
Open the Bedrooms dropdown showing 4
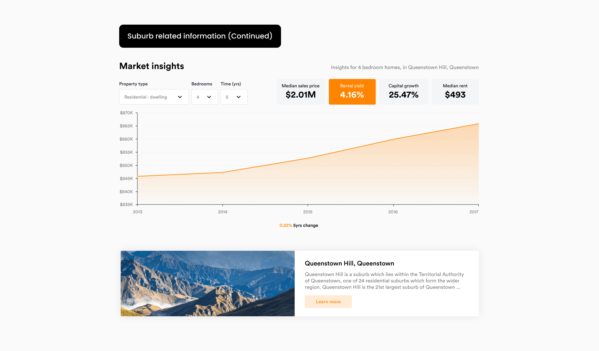coord(204,97)
